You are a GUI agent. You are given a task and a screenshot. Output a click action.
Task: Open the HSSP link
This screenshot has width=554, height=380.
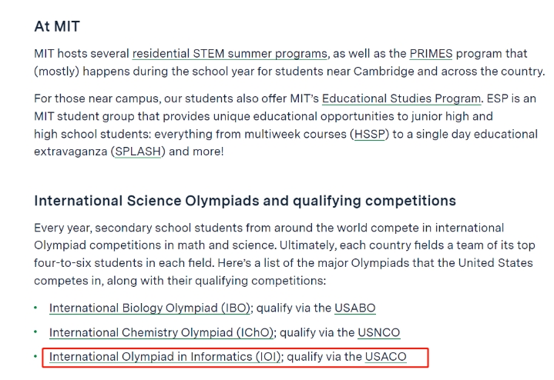[x=369, y=134]
